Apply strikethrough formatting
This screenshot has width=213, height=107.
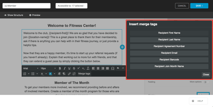tap(74, 69)
